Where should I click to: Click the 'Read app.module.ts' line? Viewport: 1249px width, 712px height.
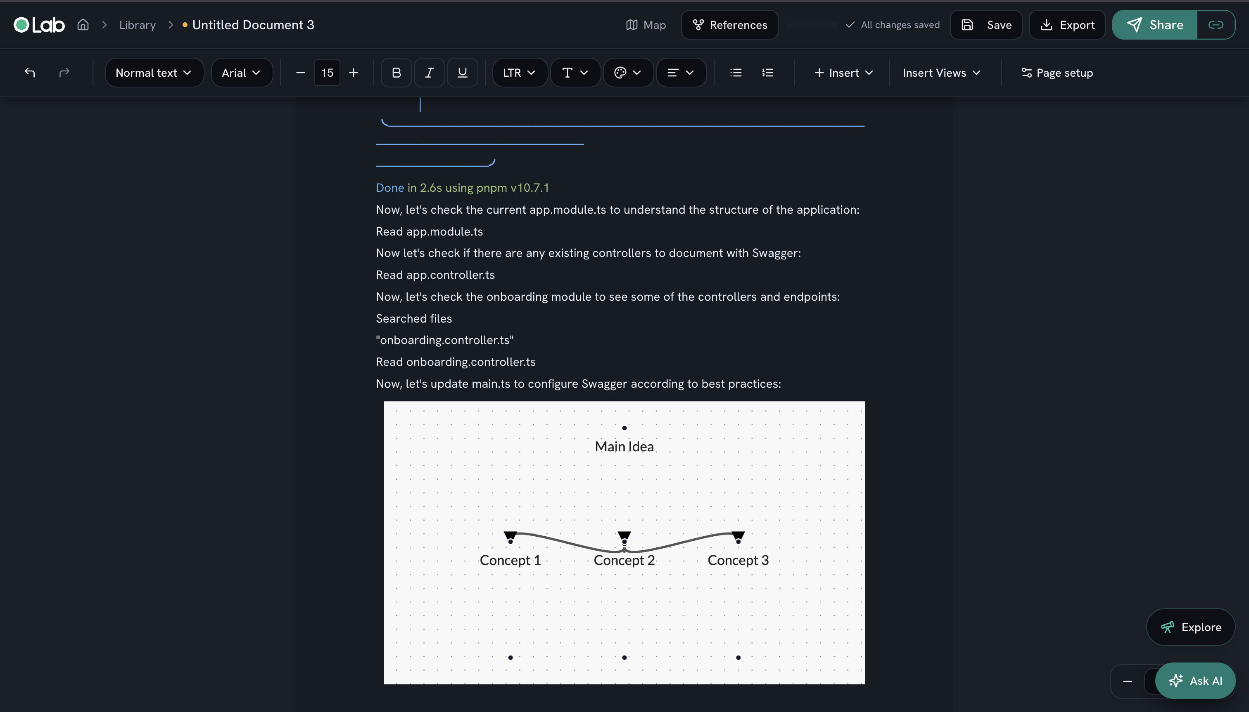pyautogui.click(x=430, y=231)
